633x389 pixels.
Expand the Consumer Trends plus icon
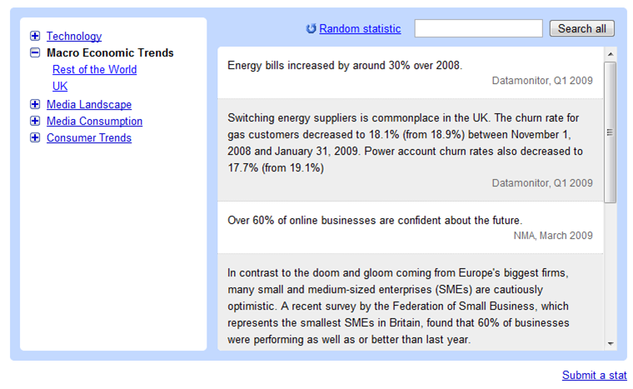pos(35,137)
